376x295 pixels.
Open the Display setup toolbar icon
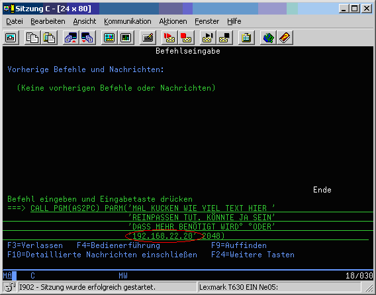109,38
